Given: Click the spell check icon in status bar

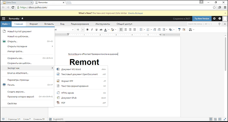Looking at the screenshot, I should (50, 119).
